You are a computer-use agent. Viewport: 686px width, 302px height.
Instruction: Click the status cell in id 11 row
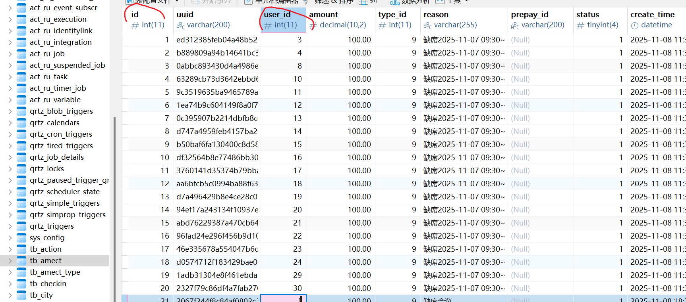[600, 171]
